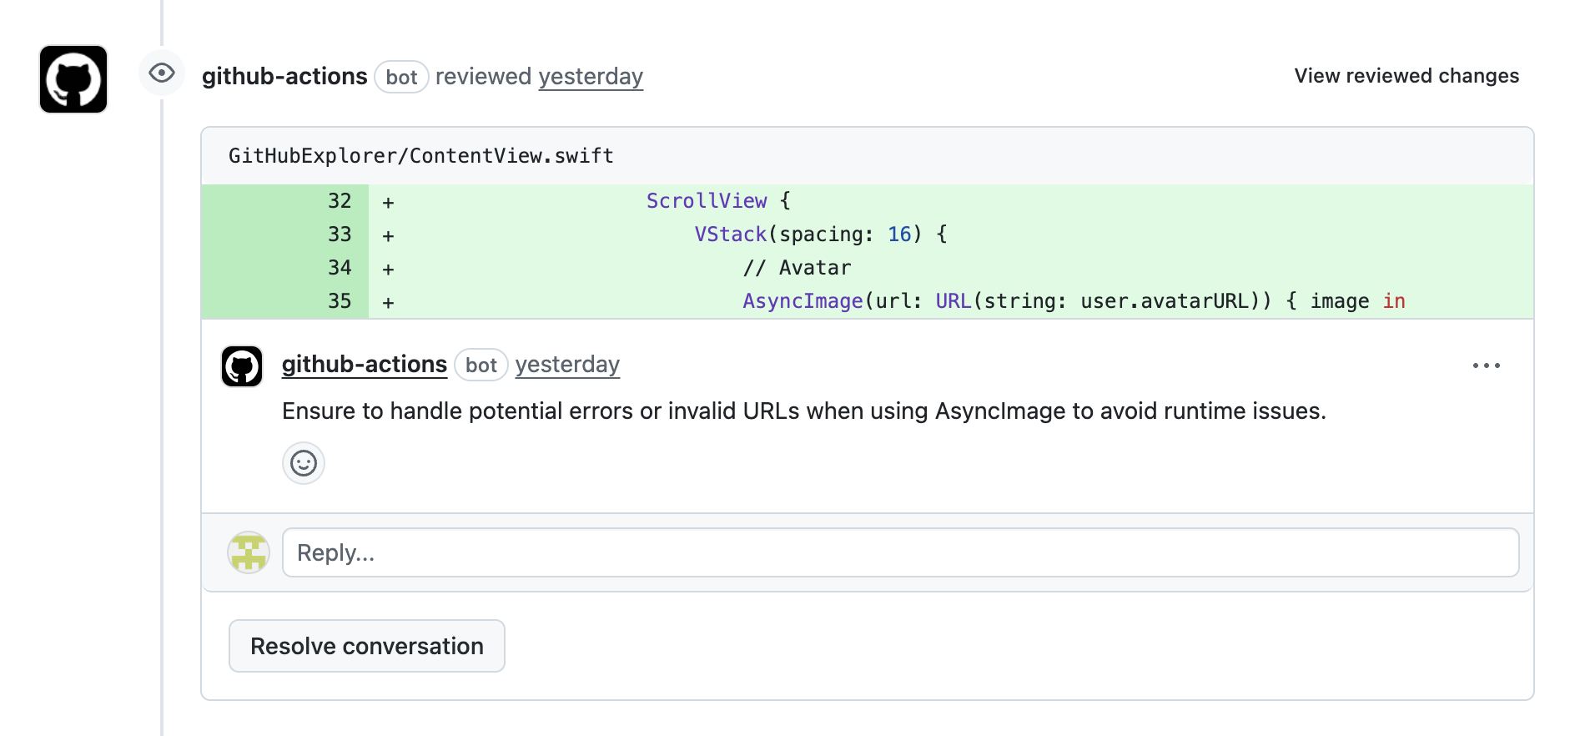The image size is (1575, 736).
Task: Click your user avatar beside reply box
Action: pyautogui.click(x=249, y=552)
